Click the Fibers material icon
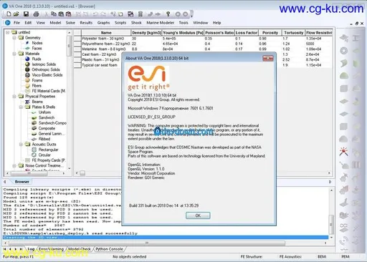This screenshot has width=367, height=262. pyautogui.click(x=27, y=86)
